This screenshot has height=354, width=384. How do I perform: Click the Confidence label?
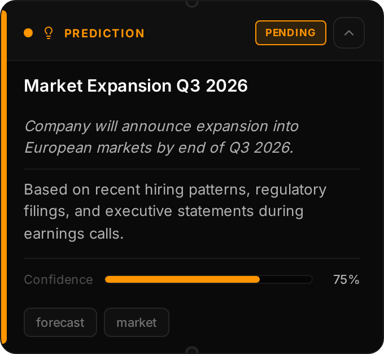58,279
